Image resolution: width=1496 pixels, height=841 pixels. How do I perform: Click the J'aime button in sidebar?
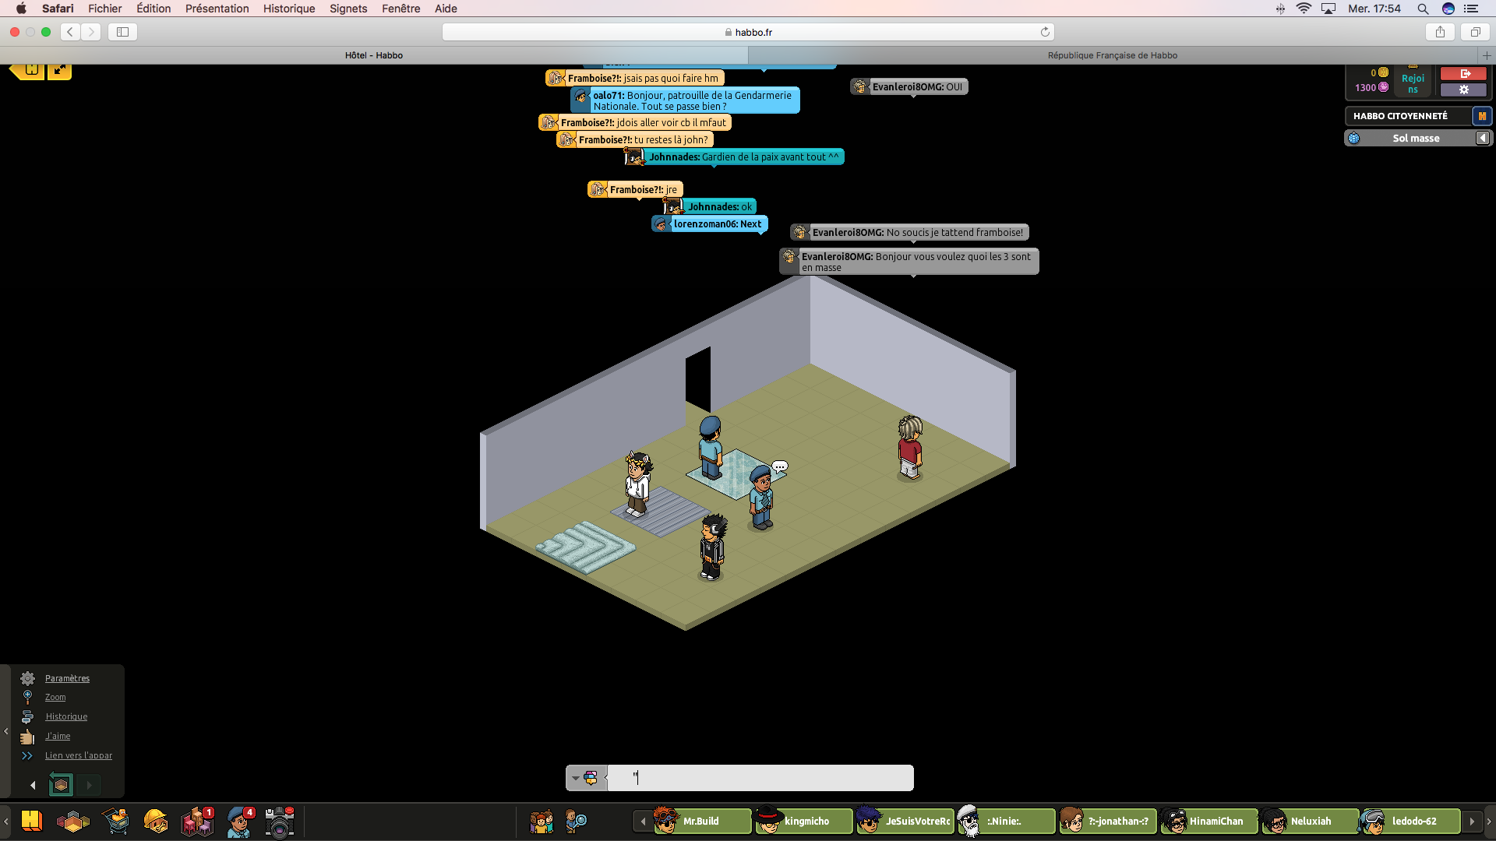point(58,735)
